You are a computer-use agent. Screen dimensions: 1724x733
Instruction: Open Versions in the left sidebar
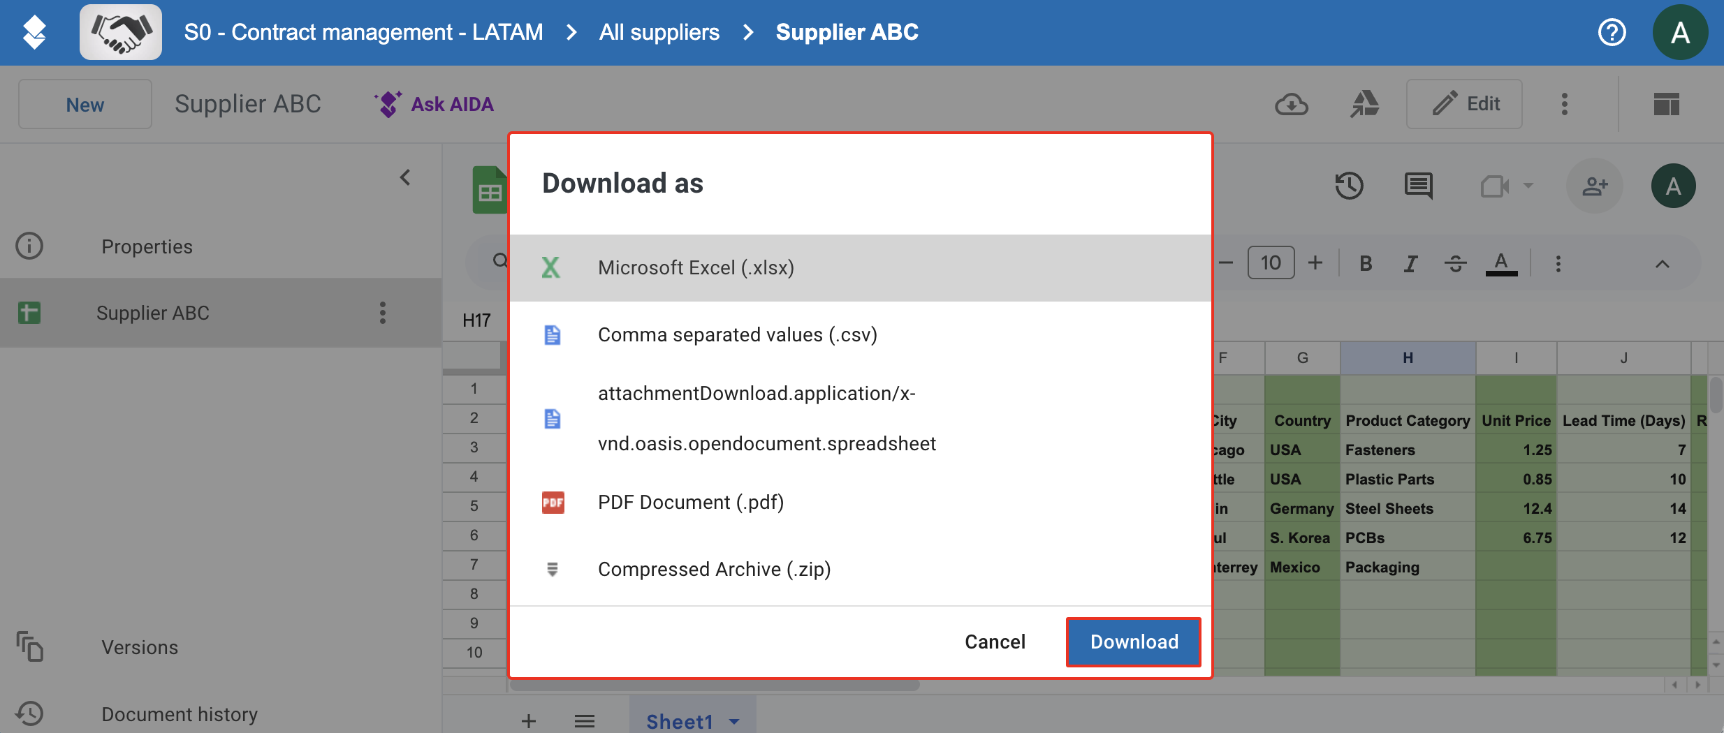pyautogui.click(x=140, y=647)
